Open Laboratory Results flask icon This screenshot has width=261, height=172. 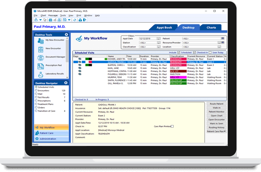click(x=40, y=74)
